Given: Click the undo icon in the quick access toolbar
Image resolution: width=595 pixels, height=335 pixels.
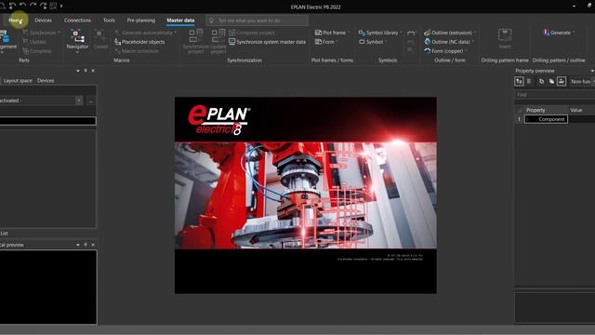Looking at the screenshot, I should (x=22, y=6).
